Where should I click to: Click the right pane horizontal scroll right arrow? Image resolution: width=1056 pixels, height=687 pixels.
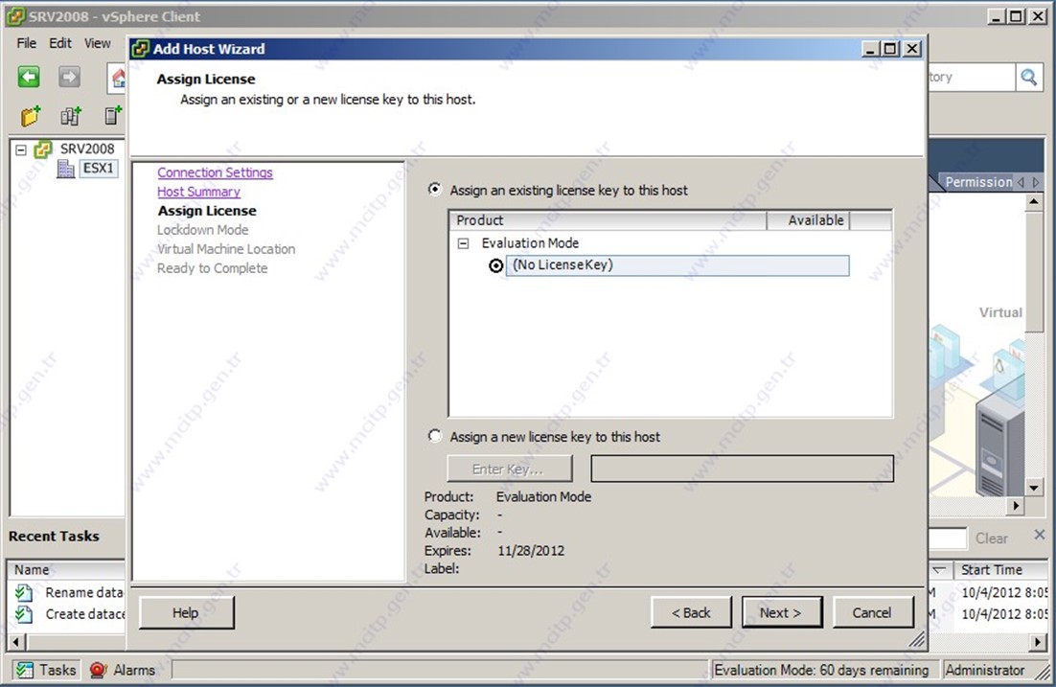point(1016,505)
